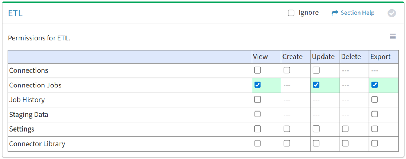
Task: Tick View permission for Staging Data
Action: point(258,114)
